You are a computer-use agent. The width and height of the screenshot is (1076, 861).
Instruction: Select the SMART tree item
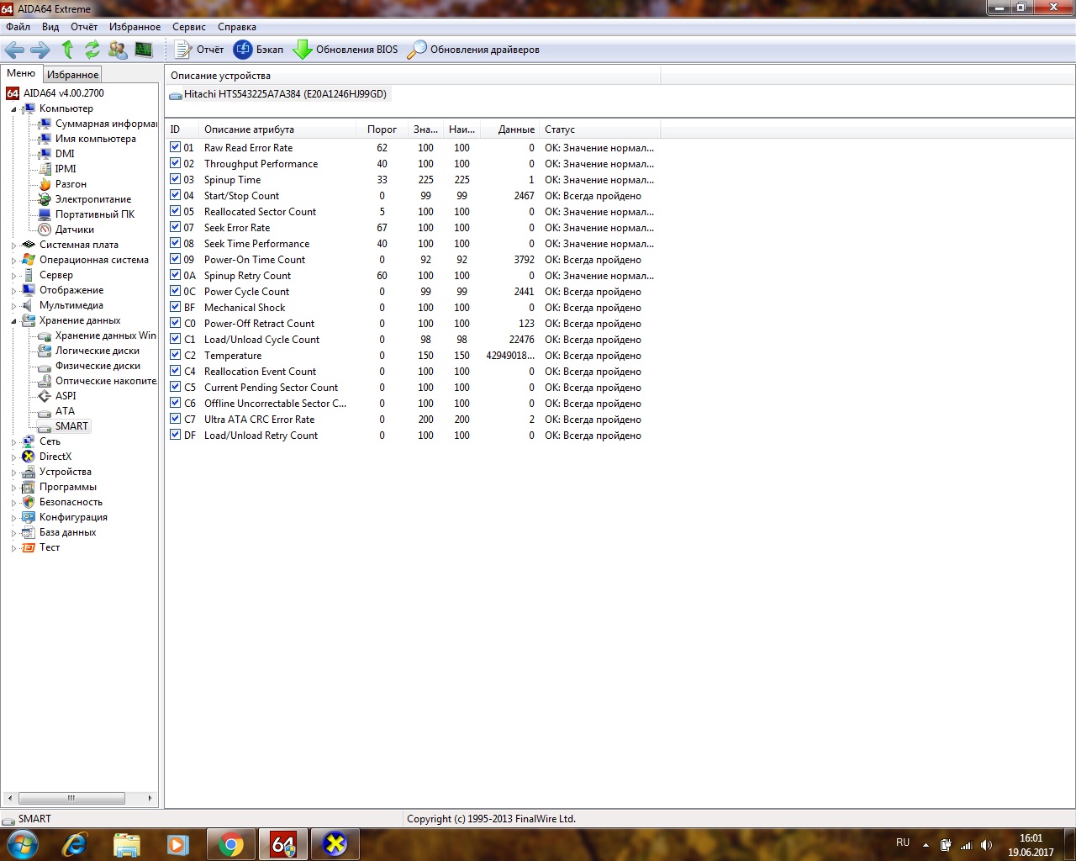pyautogui.click(x=64, y=426)
